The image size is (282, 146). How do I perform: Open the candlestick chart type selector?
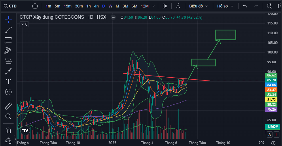(x=165, y=6)
